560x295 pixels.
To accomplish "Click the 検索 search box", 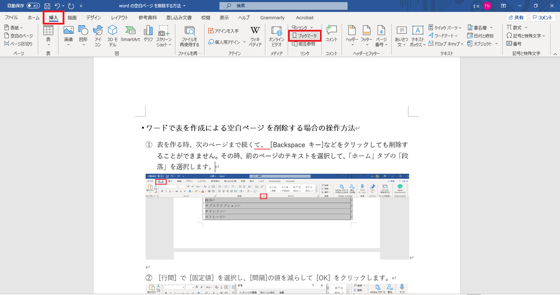I will (x=283, y=6).
